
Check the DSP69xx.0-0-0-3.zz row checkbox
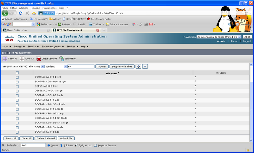pos(17,86)
